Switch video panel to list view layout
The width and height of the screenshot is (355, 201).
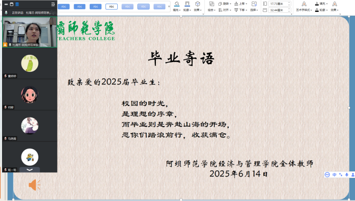pyautogui.click(x=17, y=4)
